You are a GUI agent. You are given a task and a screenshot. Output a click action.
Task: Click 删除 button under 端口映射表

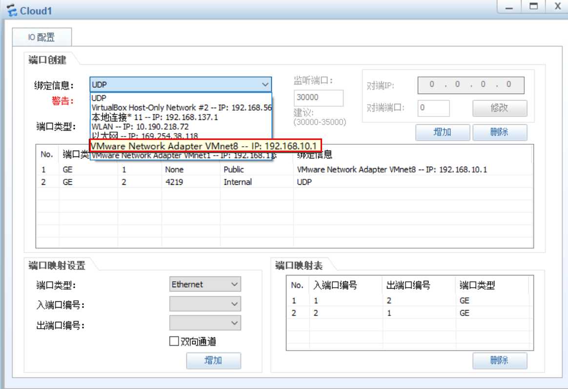click(500, 360)
